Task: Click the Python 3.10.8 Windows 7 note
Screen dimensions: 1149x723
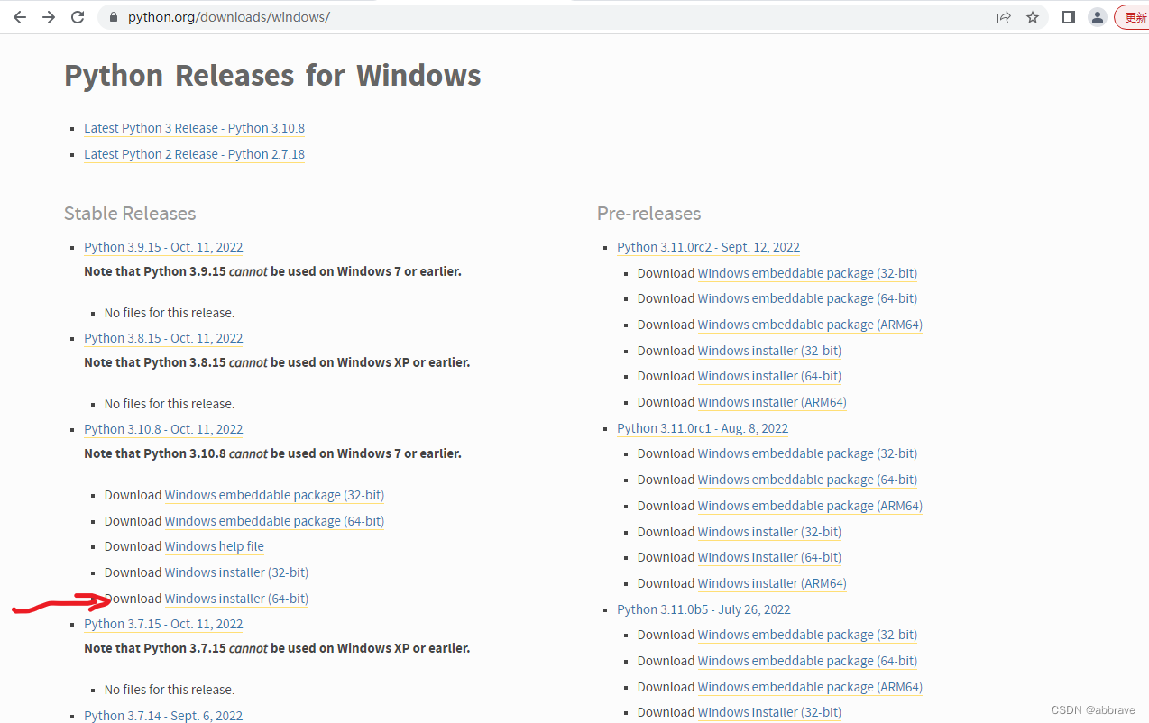Action: click(x=272, y=453)
